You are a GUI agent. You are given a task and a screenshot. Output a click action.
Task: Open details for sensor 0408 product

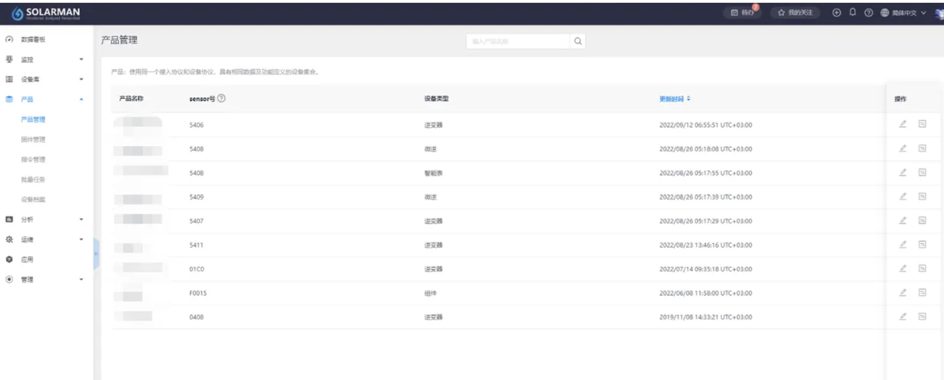pos(922,316)
